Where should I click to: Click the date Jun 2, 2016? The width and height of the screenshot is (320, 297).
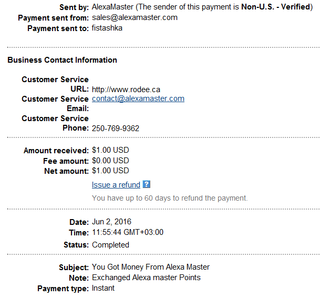tap(111, 222)
